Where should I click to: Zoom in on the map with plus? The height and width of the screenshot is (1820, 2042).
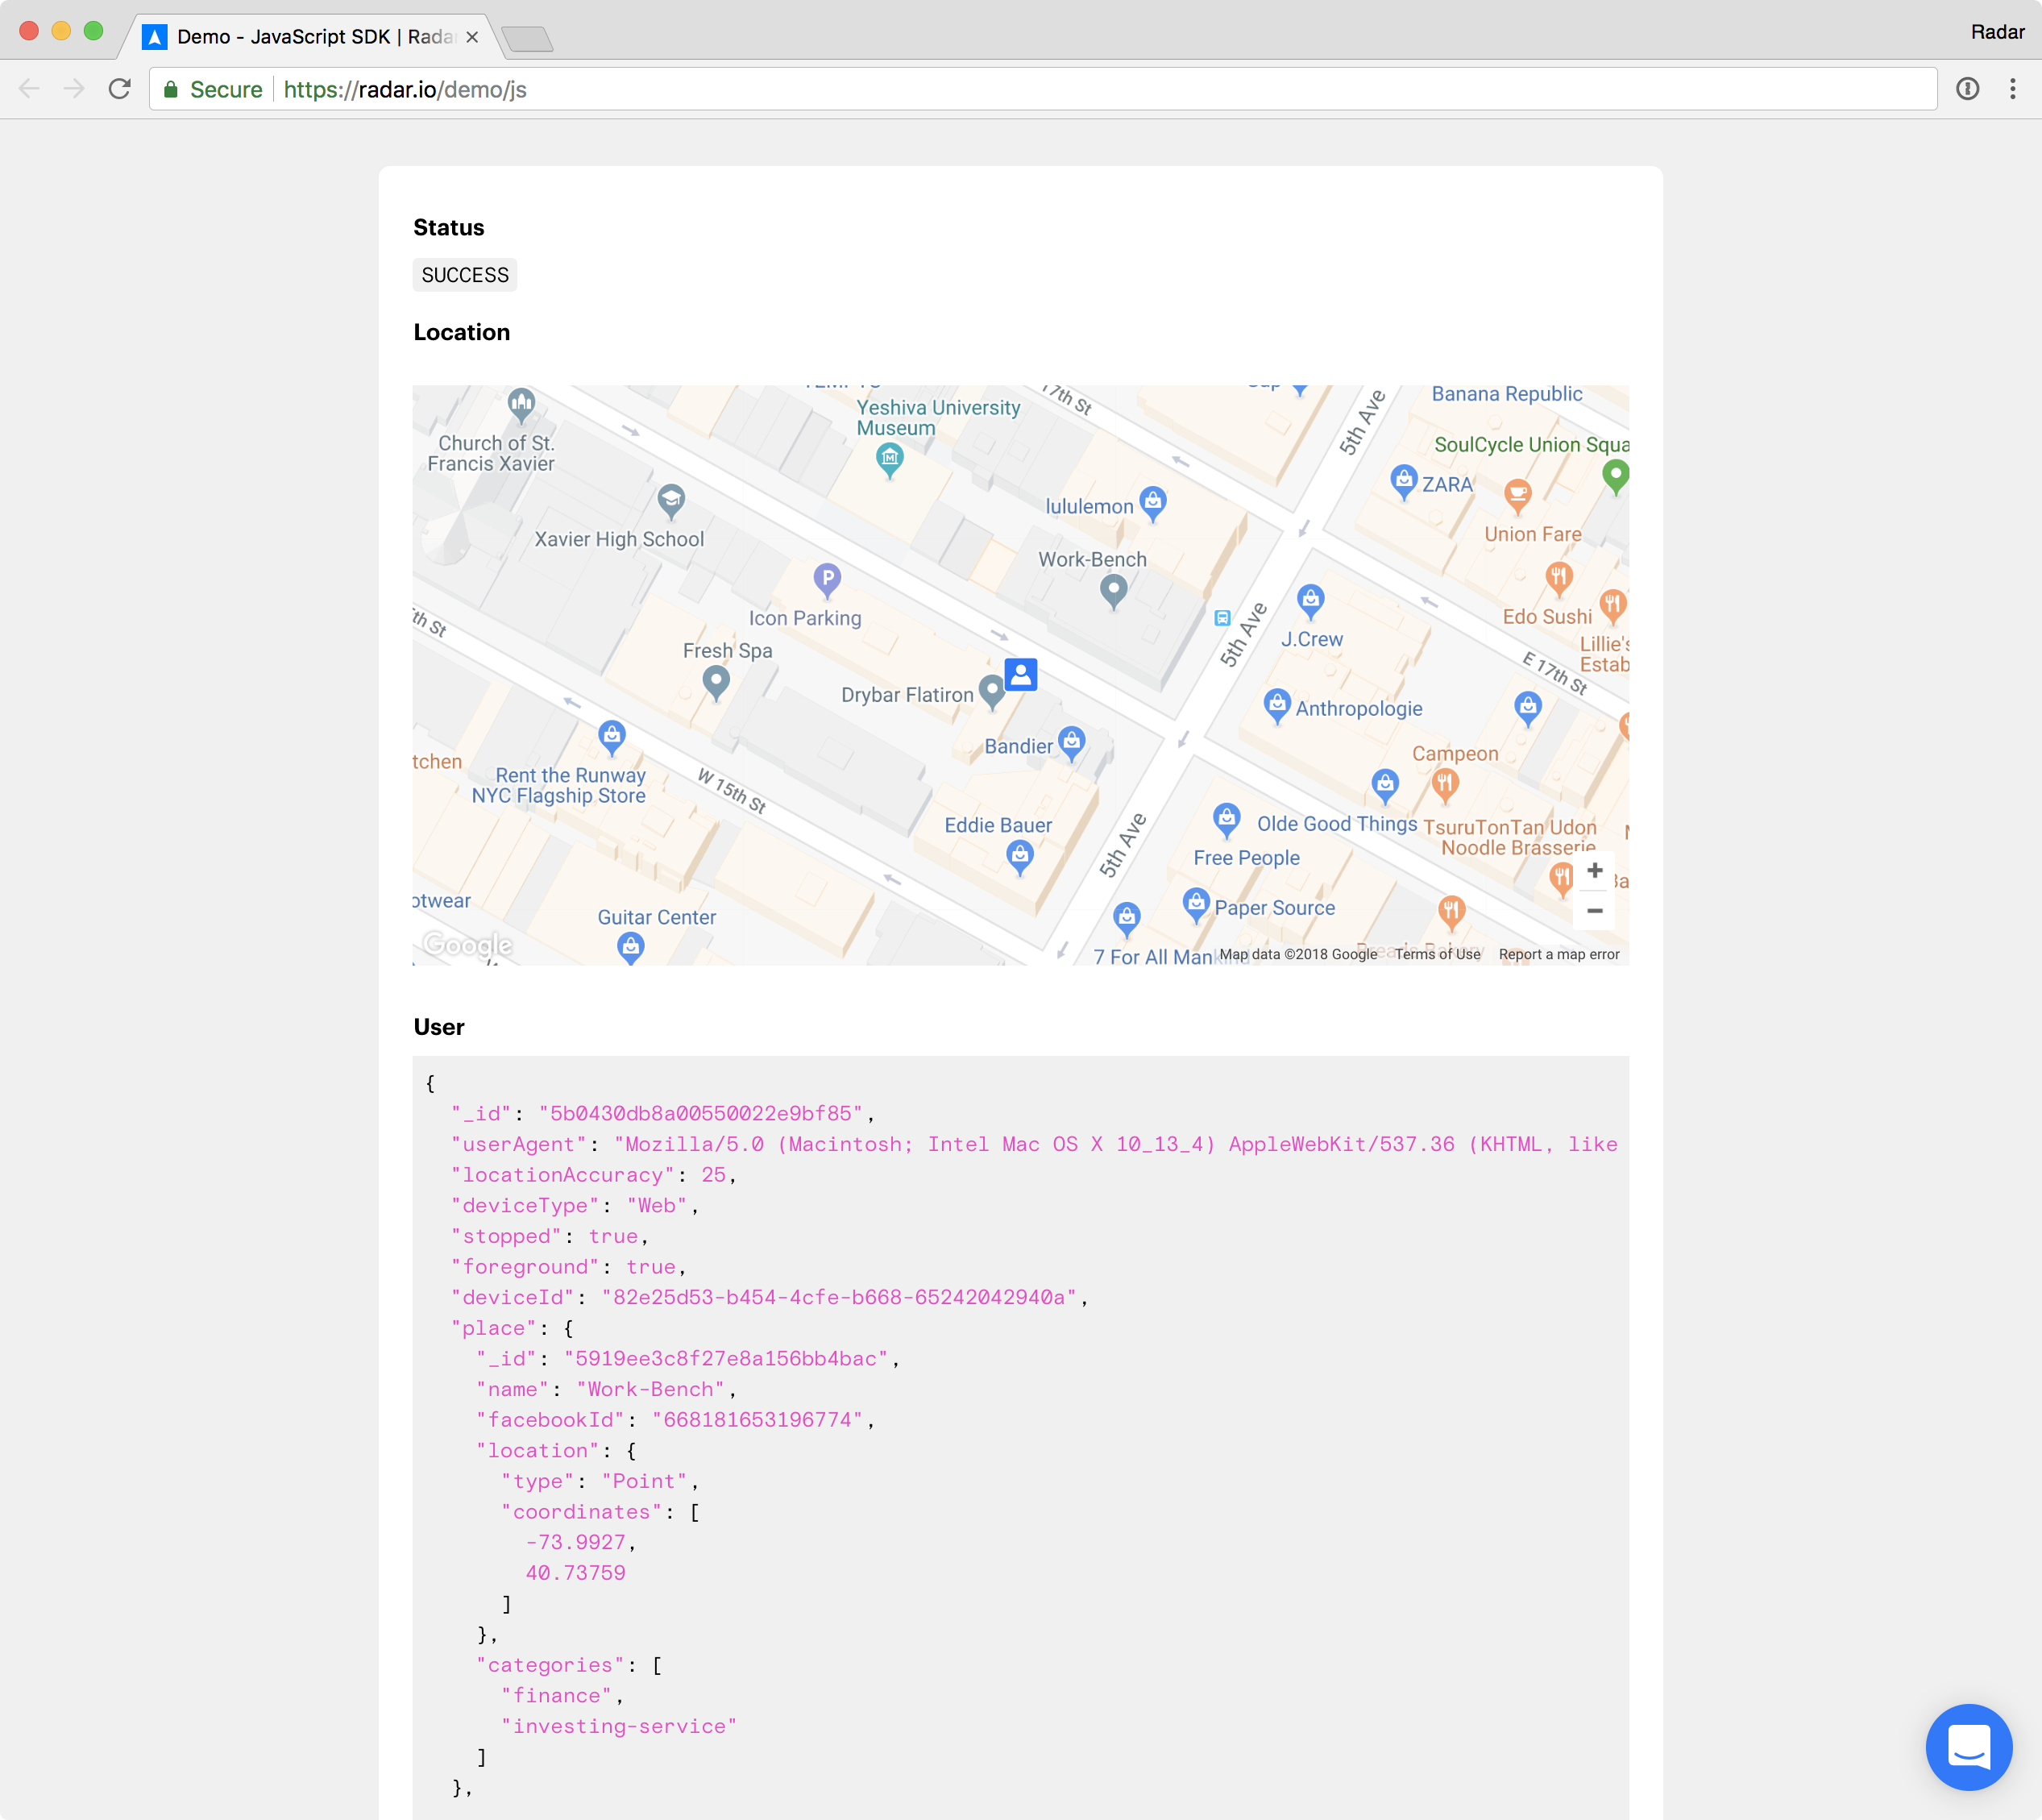[1596, 870]
